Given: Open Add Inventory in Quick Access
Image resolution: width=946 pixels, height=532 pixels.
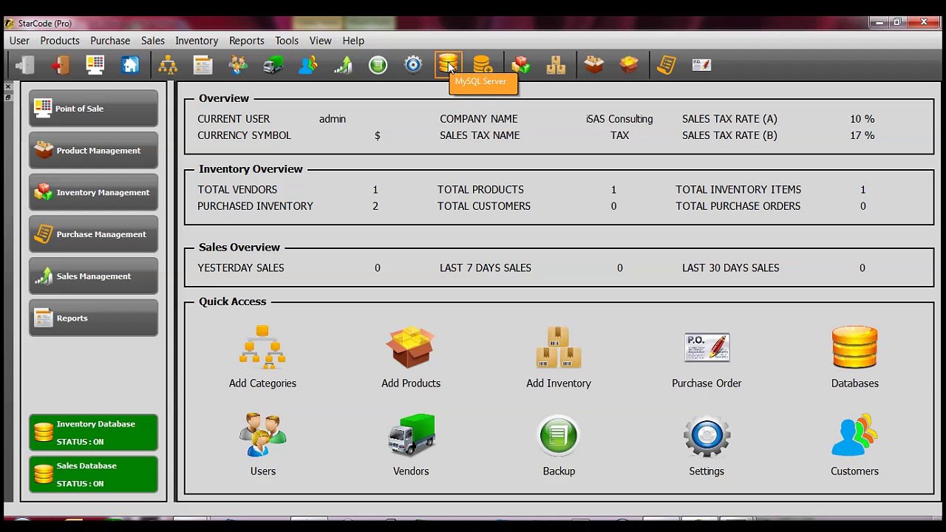Looking at the screenshot, I should 559,357.
